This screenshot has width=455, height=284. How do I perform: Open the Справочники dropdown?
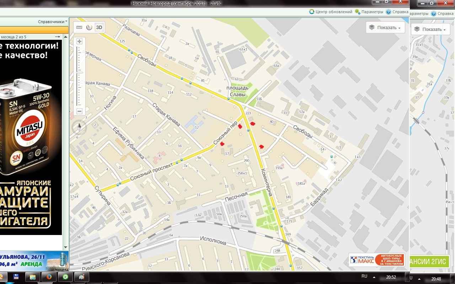tap(53, 22)
